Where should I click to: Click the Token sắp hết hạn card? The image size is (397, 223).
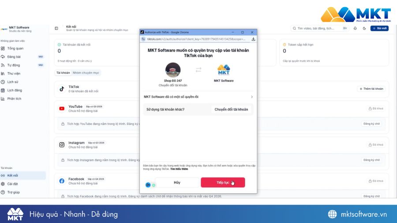point(334,52)
